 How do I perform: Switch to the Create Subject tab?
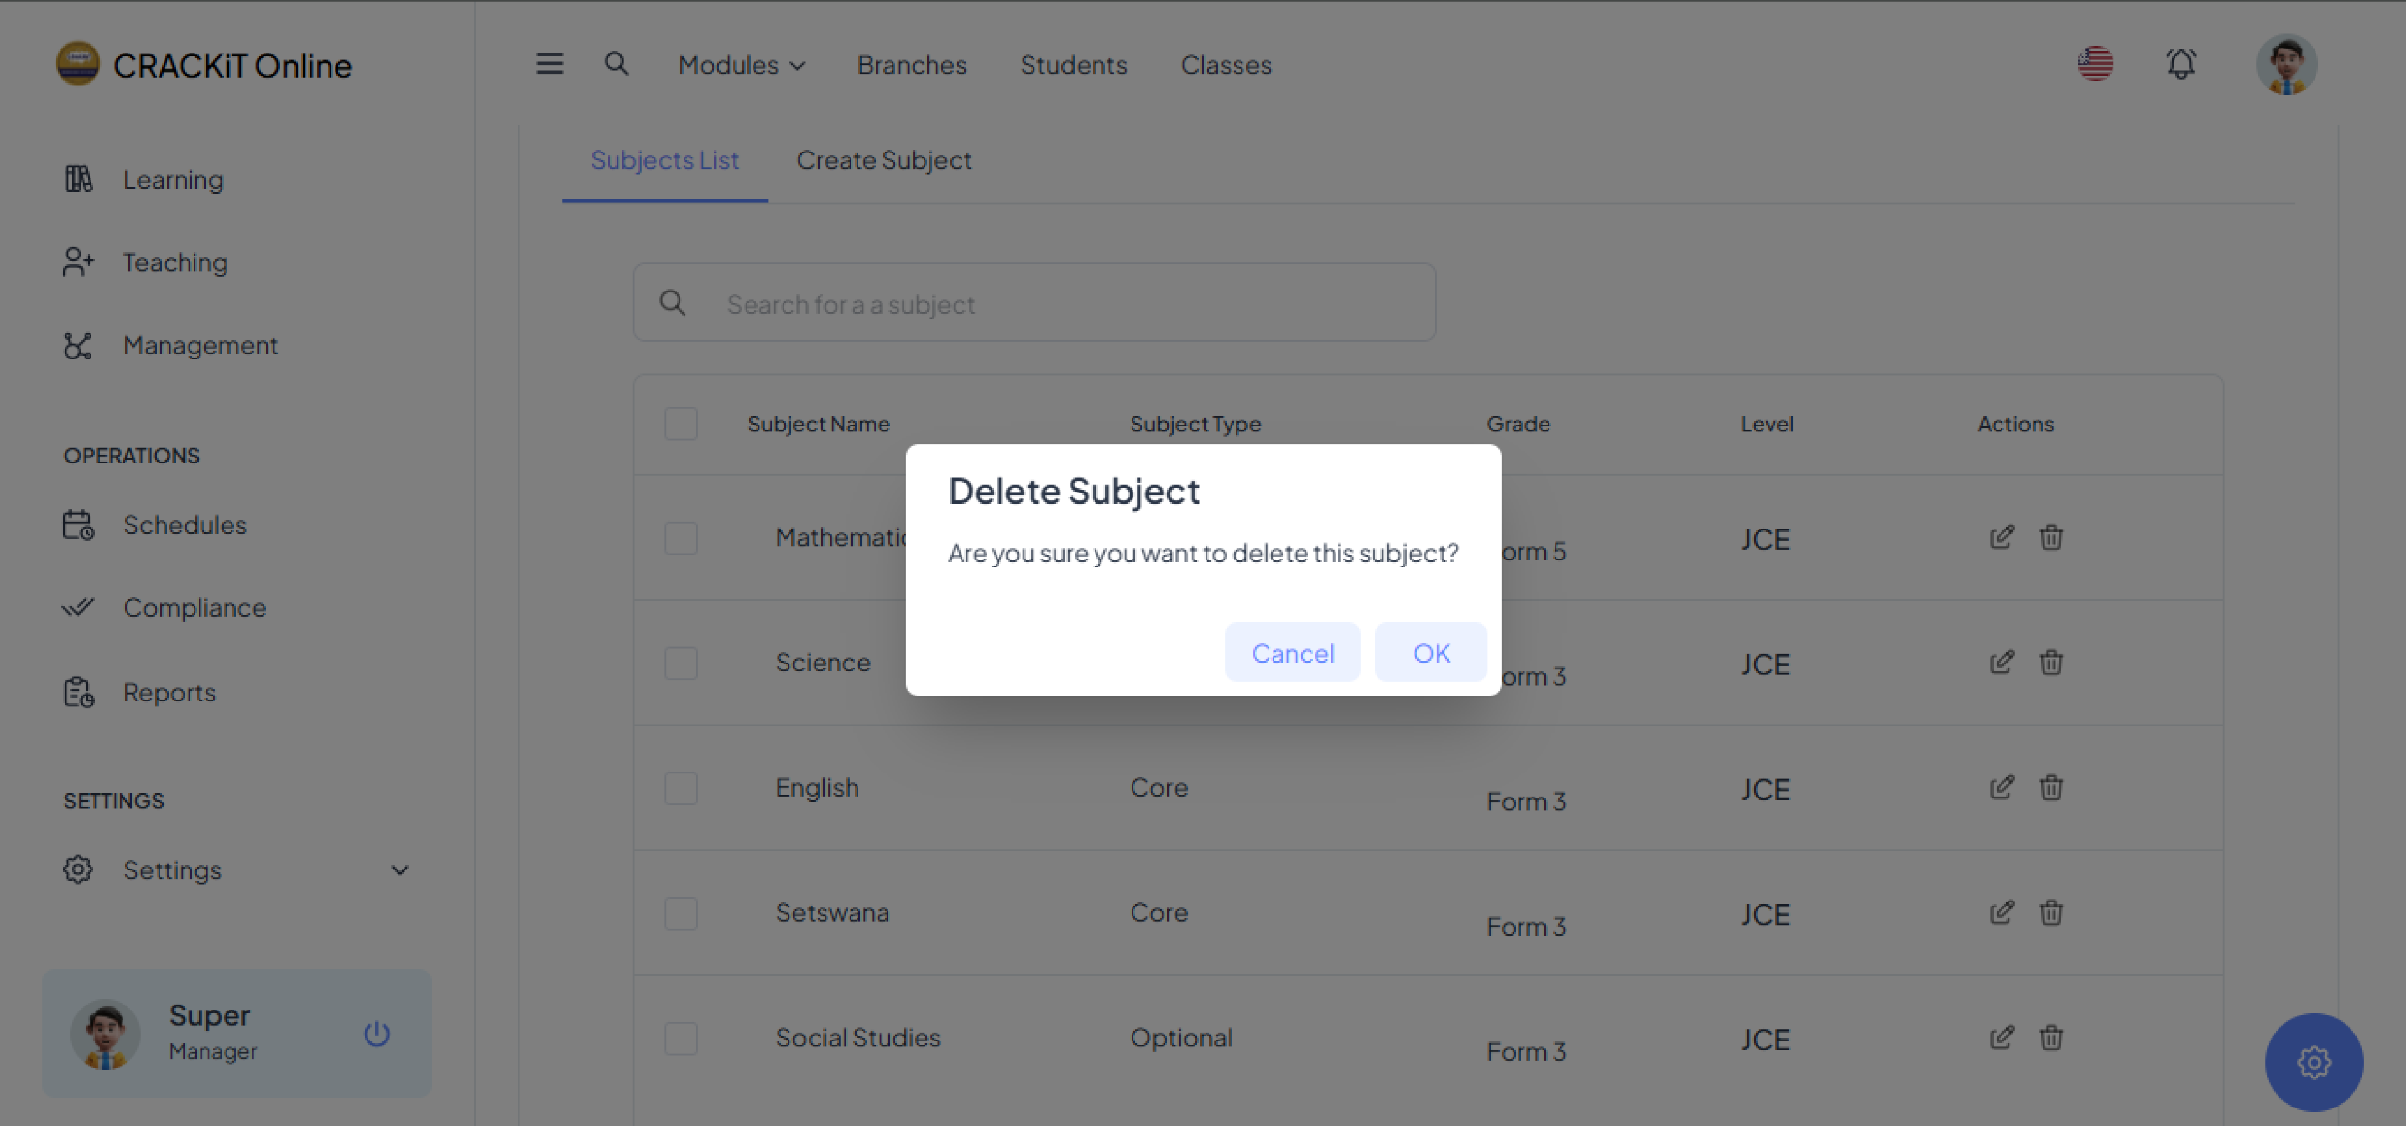[x=883, y=160]
